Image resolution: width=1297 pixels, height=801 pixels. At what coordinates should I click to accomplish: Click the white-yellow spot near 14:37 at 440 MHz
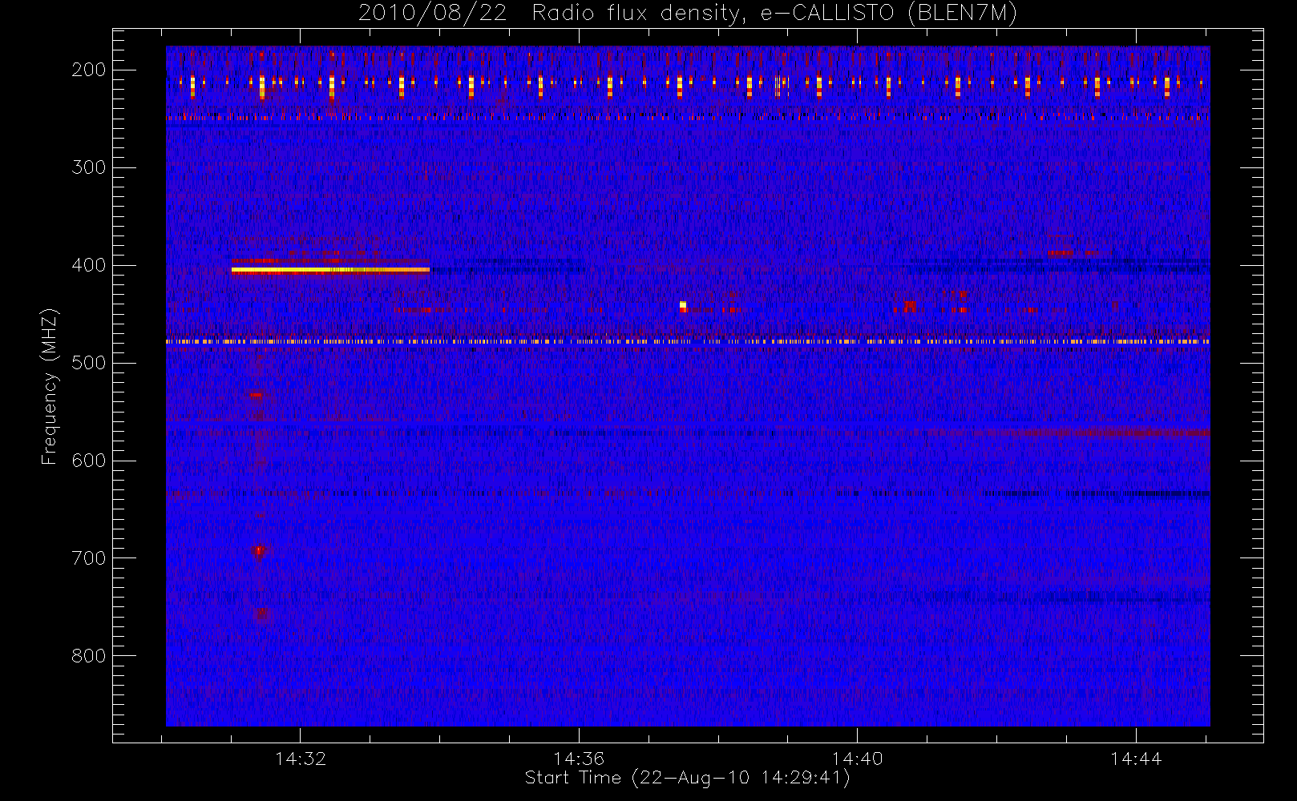683,304
